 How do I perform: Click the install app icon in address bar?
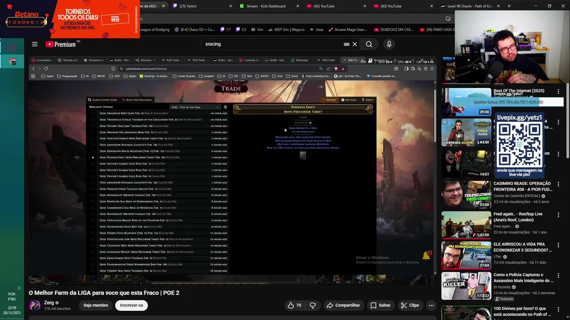point(448,19)
